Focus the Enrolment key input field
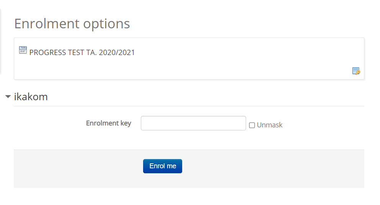This screenshot has width=380, height=205. (193, 123)
